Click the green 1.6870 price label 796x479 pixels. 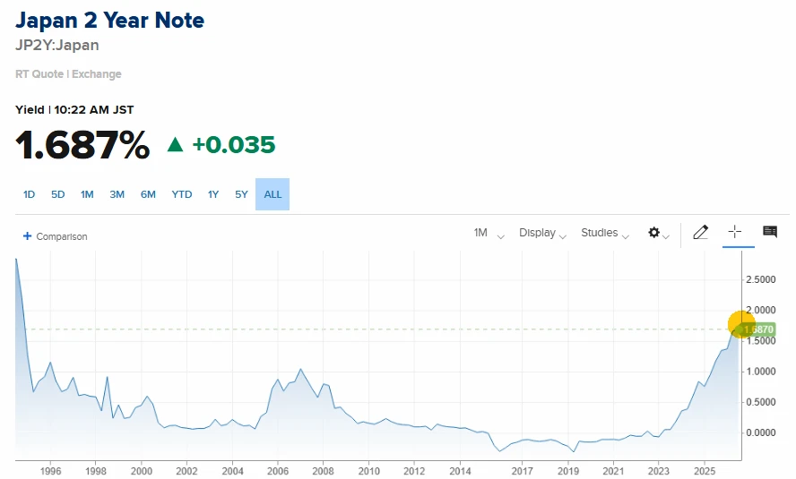point(758,329)
